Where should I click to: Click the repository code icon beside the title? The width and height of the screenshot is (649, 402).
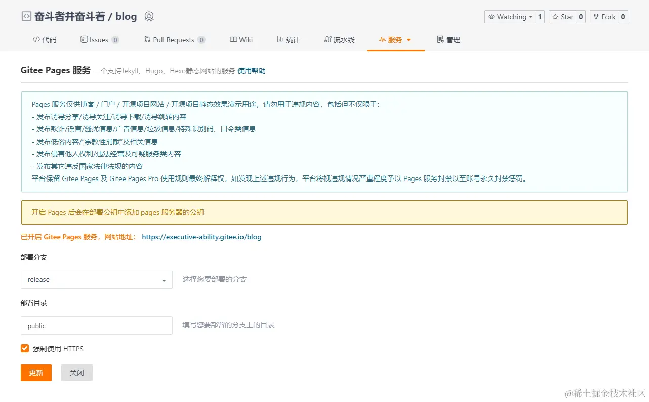26,16
